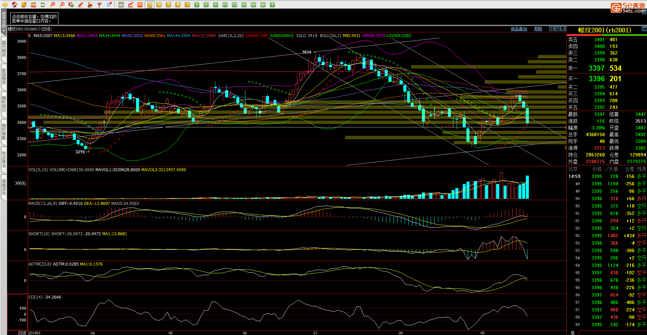Click the green Y period icon
The height and width of the screenshot is (335, 647).
[x=272, y=5]
